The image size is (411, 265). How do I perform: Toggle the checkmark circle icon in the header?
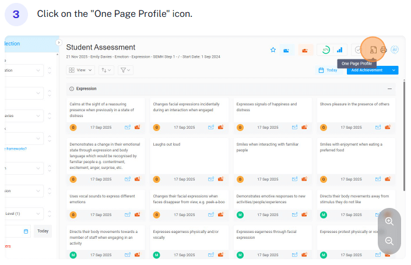coord(359,50)
